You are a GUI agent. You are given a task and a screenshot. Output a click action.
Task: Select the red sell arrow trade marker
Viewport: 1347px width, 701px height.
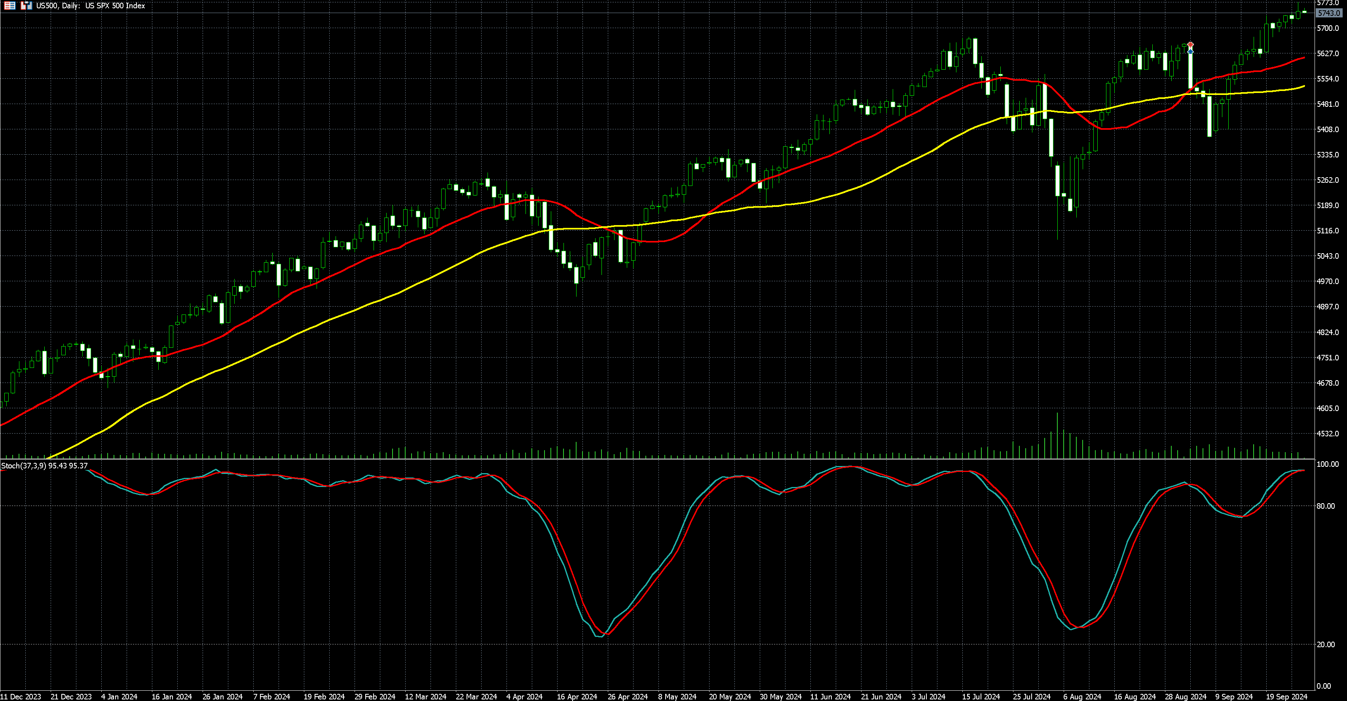pos(1191,45)
